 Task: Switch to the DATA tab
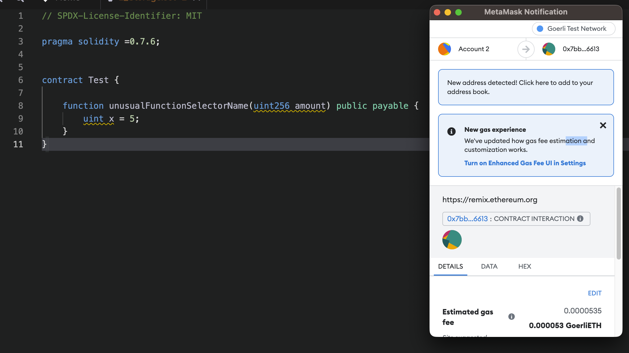tap(489, 266)
